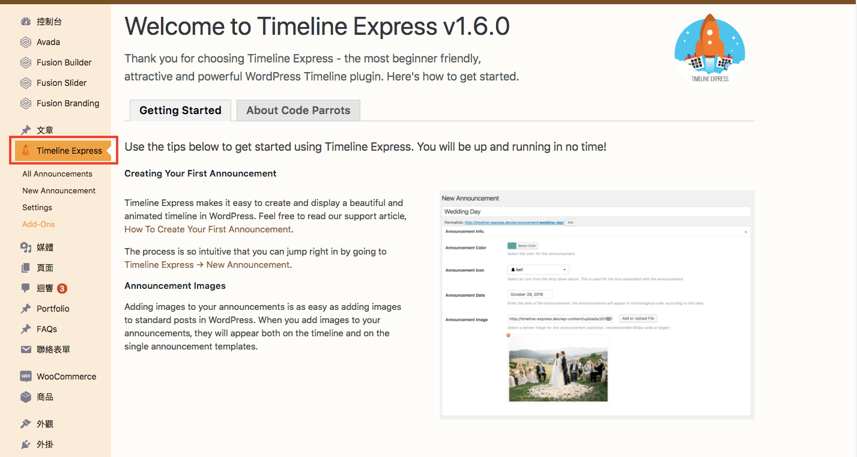Viewport: 857px width, 457px height.
Task: Open the 商品 products menu label
Action: coord(45,397)
